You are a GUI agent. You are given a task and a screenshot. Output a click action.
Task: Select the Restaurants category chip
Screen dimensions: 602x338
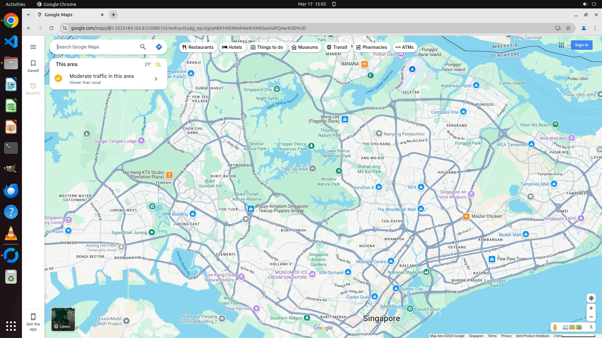pos(198,47)
